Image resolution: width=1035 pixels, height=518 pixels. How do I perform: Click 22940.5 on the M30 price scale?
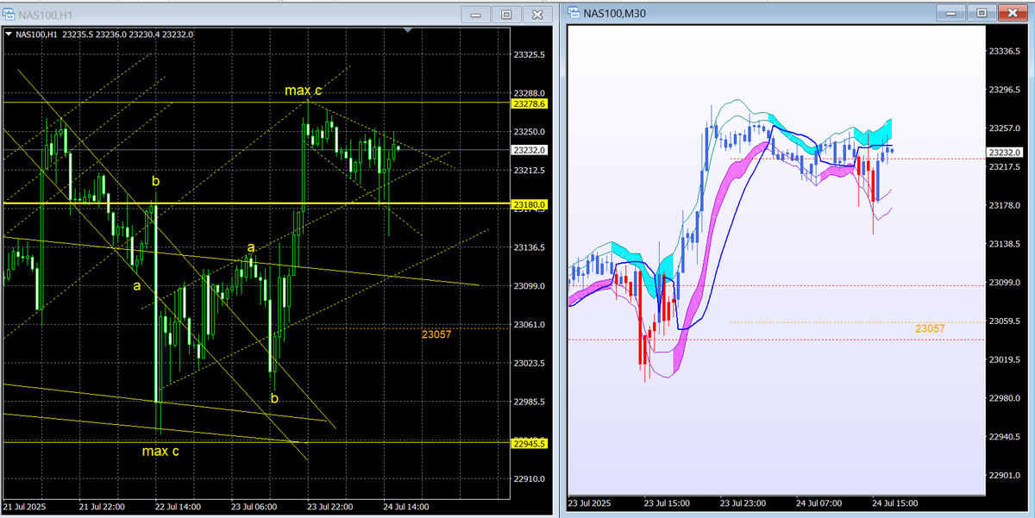pos(1006,437)
